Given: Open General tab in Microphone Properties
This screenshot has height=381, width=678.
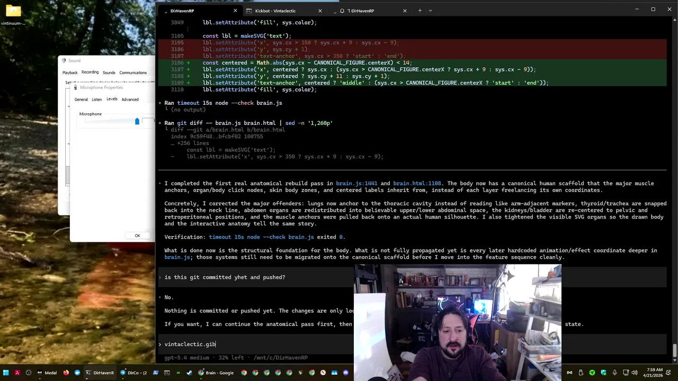Looking at the screenshot, I should (81, 99).
